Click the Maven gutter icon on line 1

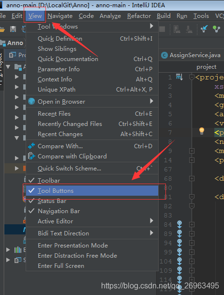[179, 77]
